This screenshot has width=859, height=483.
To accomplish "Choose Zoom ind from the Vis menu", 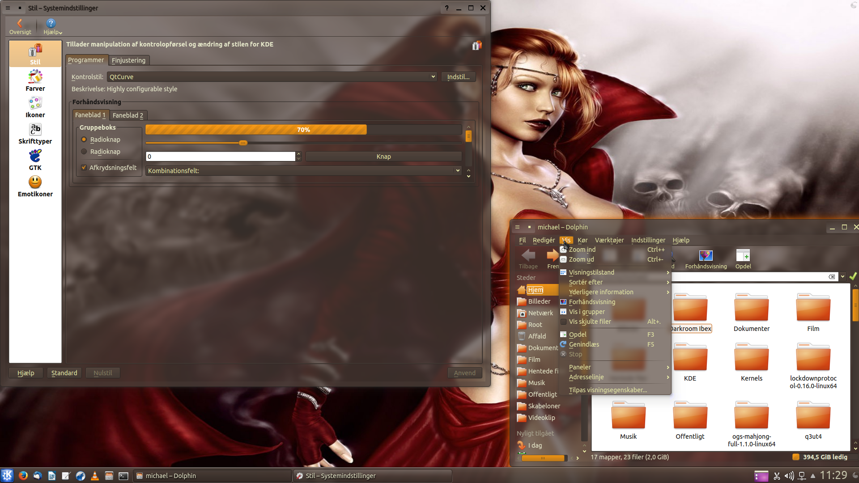I will click(x=615, y=250).
